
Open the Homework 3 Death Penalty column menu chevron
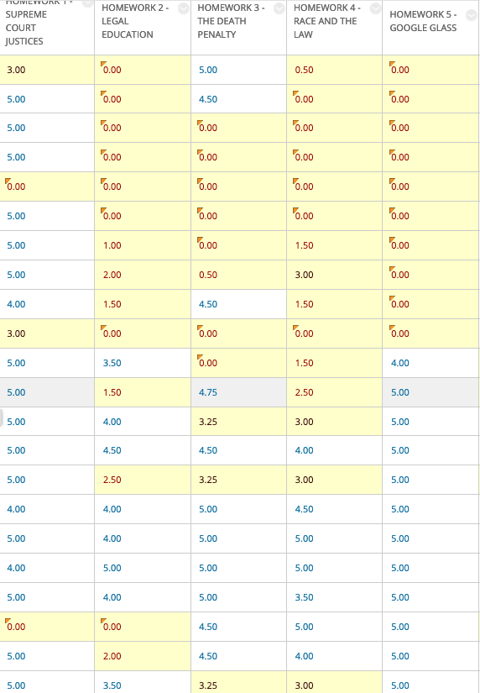click(x=279, y=8)
